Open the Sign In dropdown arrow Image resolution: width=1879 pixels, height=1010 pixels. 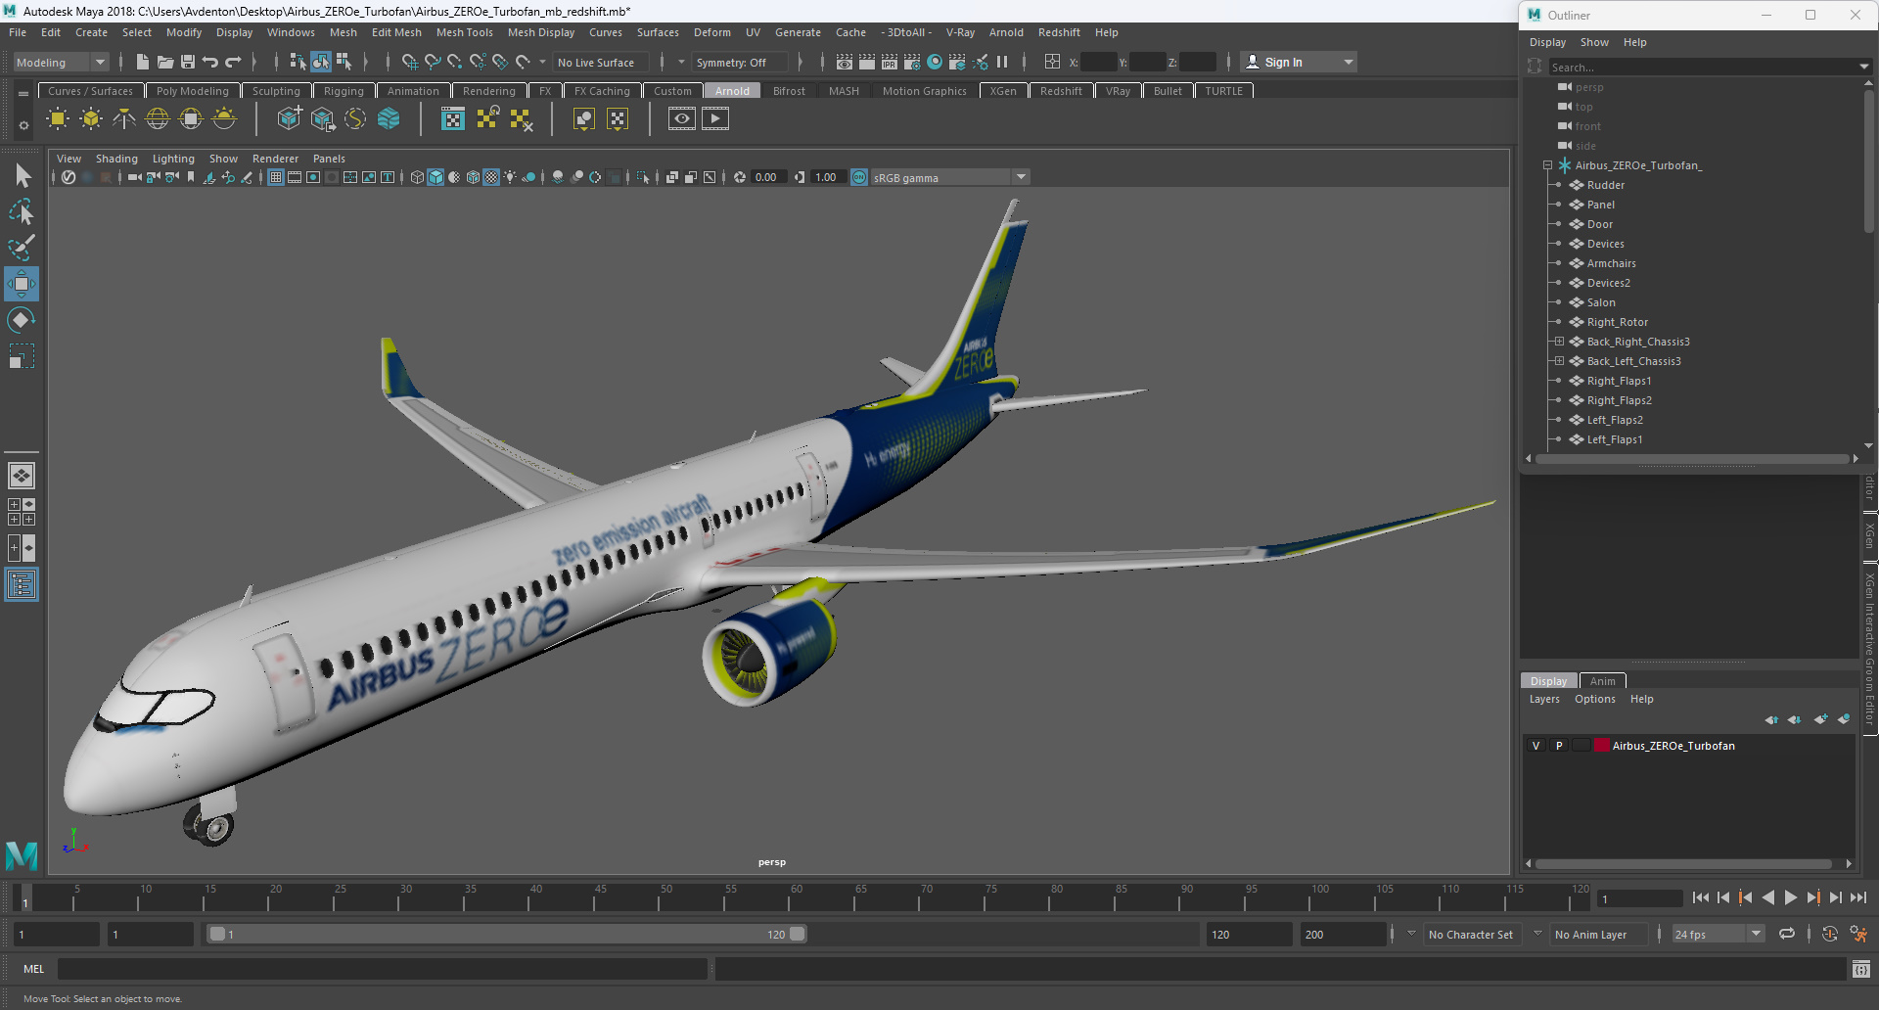(1349, 62)
